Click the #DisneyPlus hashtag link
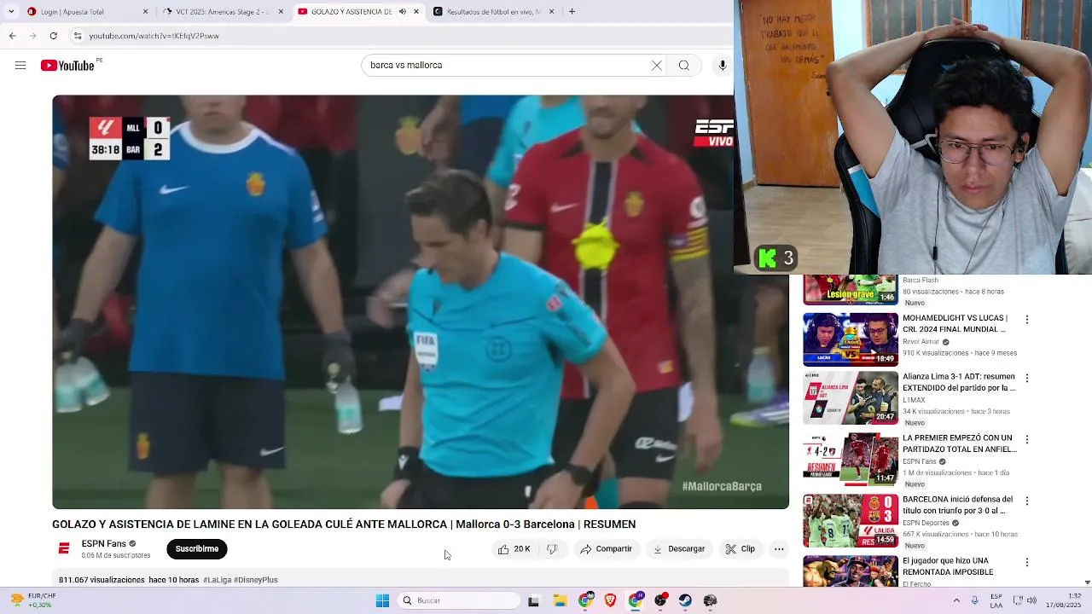 pos(255,580)
